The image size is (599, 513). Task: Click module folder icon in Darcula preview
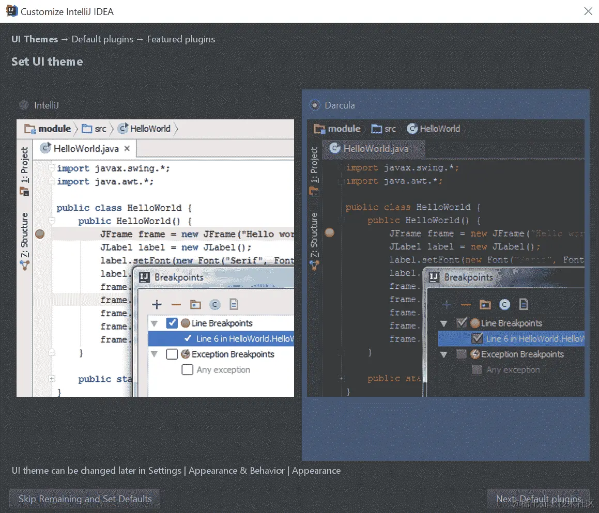(319, 129)
